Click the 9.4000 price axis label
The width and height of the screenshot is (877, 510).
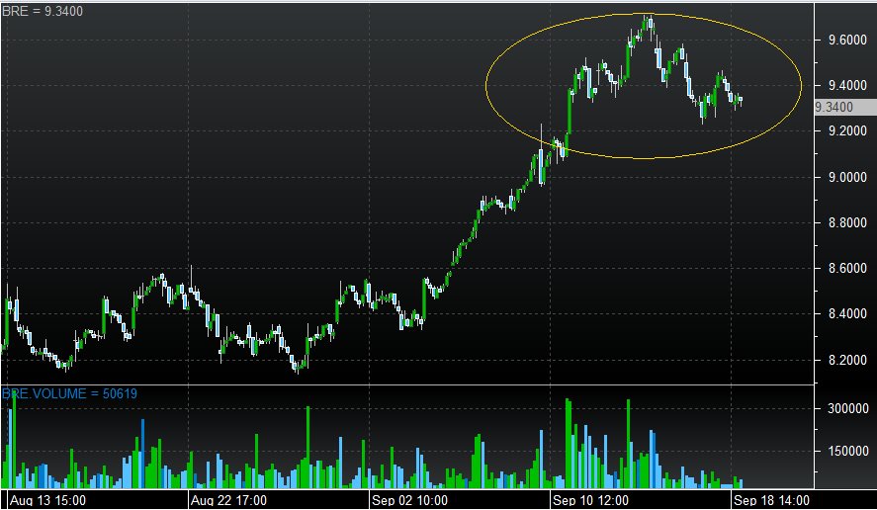[x=848, y=86]
